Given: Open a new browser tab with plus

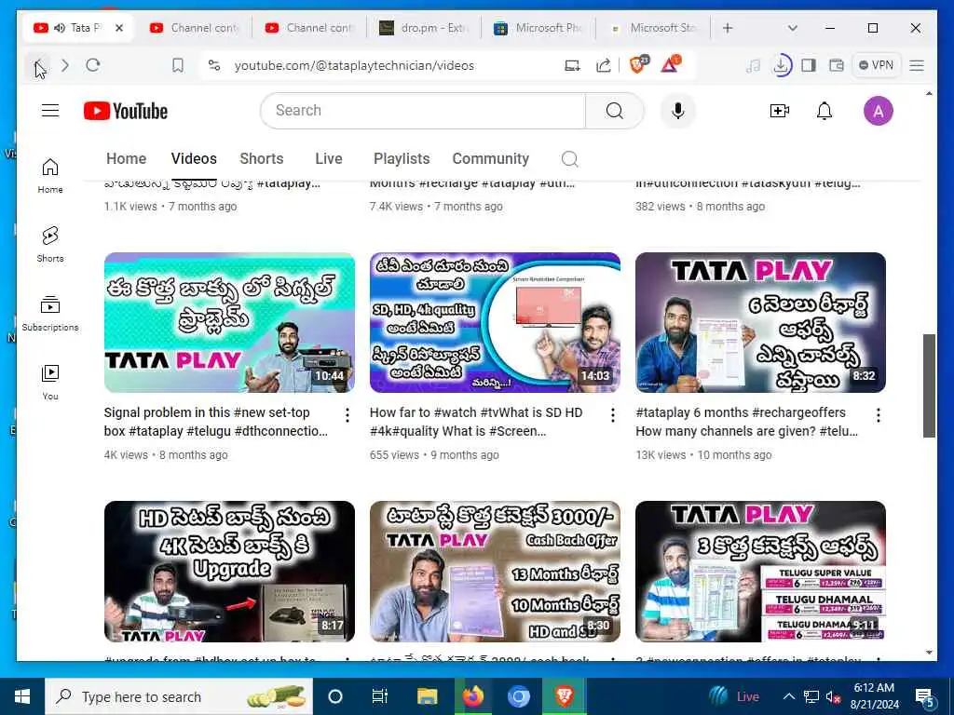Looking at the screenshot, I should click(728, 28).
